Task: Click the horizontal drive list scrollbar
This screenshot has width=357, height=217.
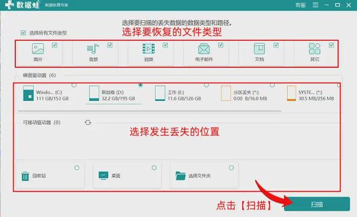Action: [150, 111]
